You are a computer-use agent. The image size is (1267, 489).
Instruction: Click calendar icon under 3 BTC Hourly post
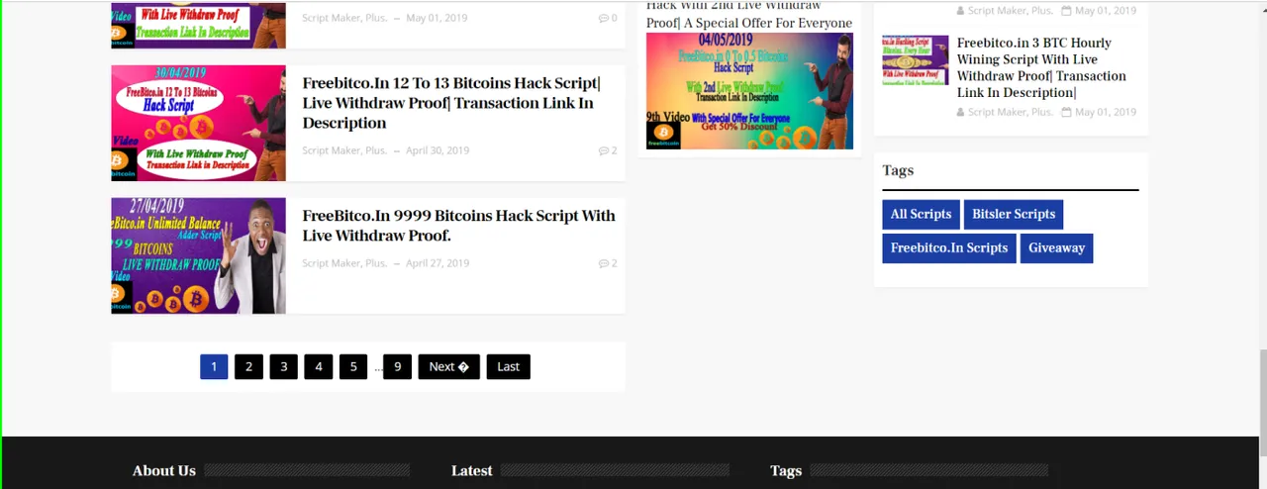pos(1066,112)
